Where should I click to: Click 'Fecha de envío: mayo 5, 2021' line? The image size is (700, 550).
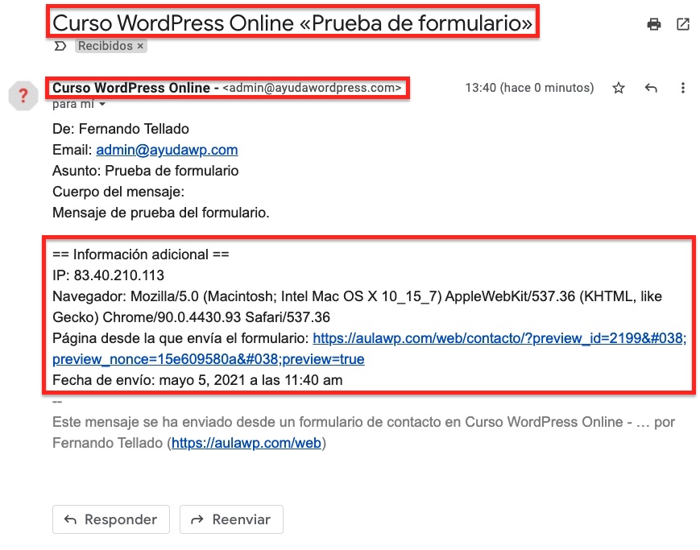(x=197, y=380)
